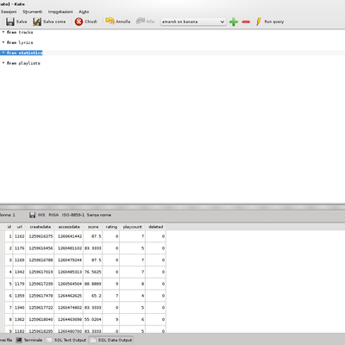Select playcount cell 6 in row 8
This screenshot has width=345, height=345.
pyautogui.click(x=133, y=319)
